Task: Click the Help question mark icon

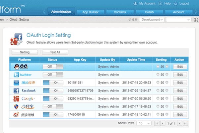Action: click(160, 4)
